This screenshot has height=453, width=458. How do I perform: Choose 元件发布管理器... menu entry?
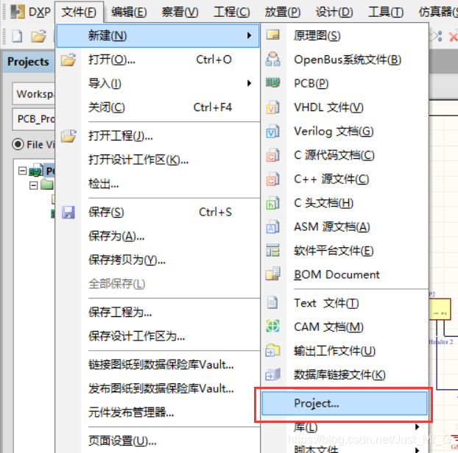(158, 413)
